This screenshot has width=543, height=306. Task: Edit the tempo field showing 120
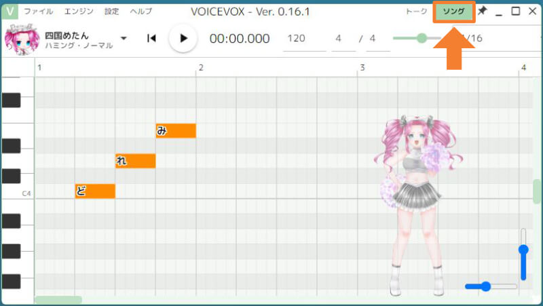tap(304, 39)
